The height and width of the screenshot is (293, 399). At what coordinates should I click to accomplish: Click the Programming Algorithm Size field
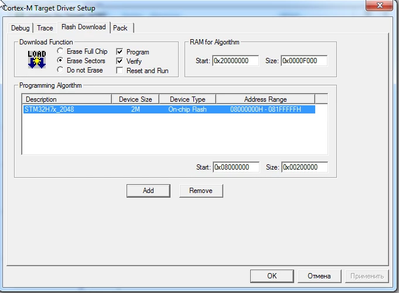coord(305,167)
